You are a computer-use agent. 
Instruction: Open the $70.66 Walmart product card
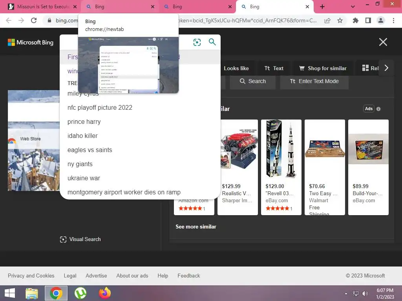[325, 167]
